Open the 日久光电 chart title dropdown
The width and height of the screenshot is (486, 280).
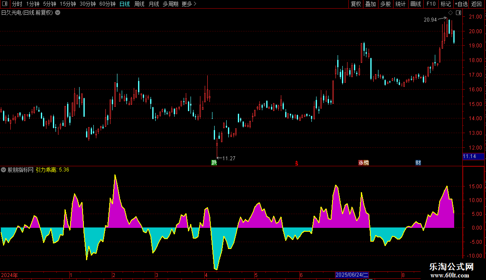(x=58, y=13)
